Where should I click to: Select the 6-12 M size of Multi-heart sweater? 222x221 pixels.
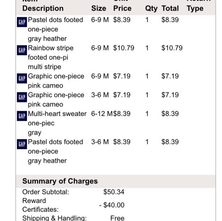[x=102, y=114]
